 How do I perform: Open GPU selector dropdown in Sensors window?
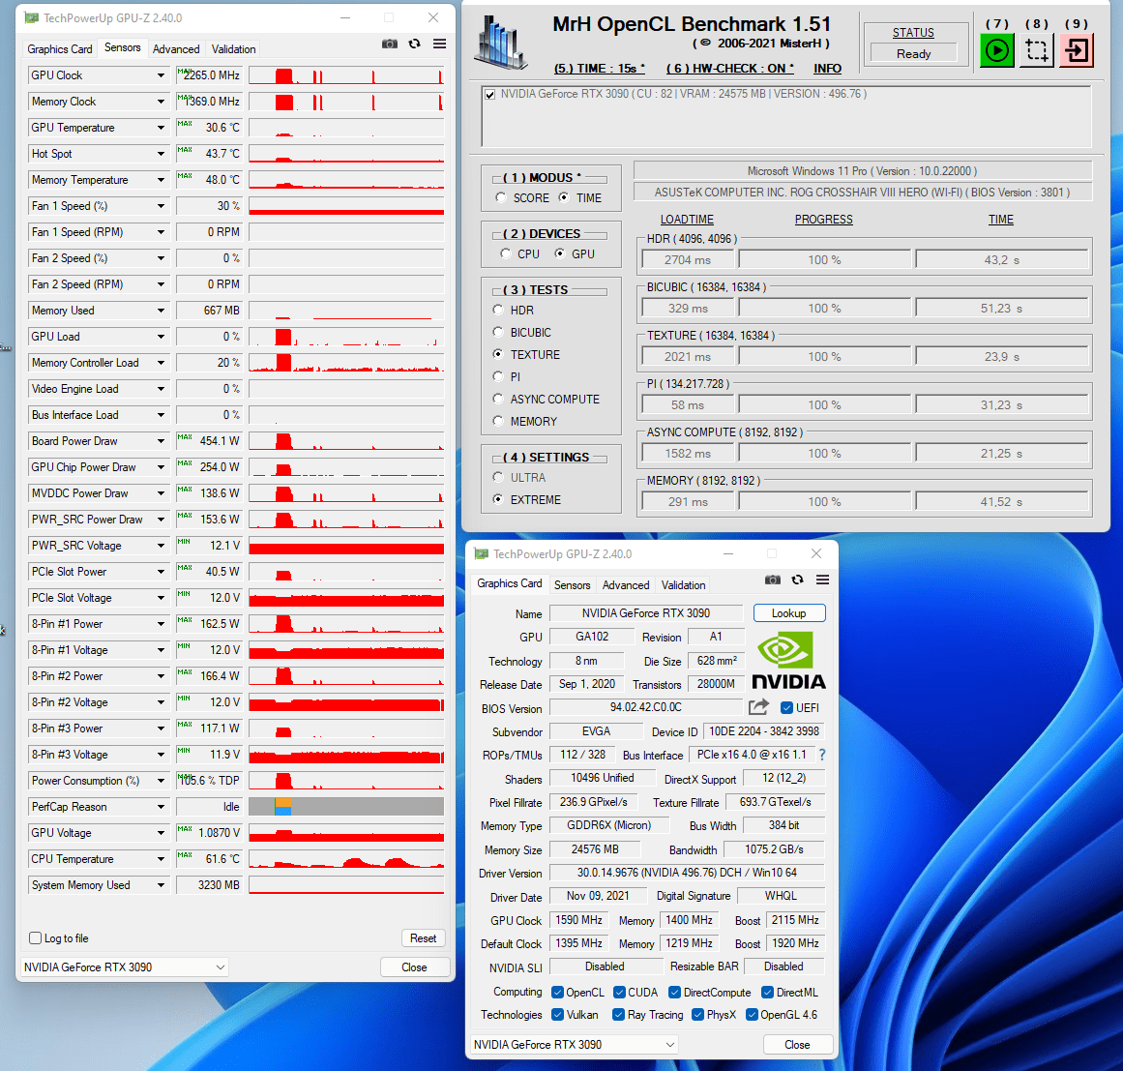point(125,967)
